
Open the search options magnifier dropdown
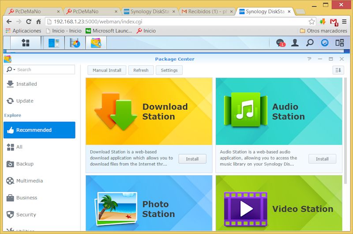[11, 69]
